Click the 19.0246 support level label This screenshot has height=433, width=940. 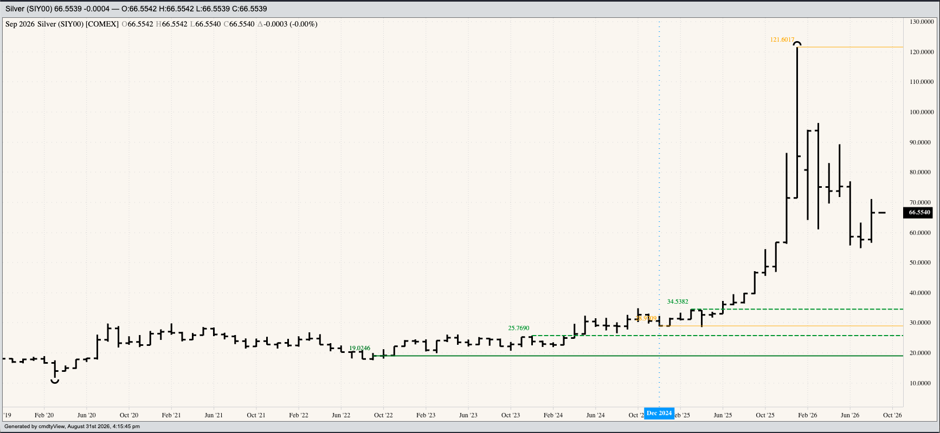tap(359, 348)
